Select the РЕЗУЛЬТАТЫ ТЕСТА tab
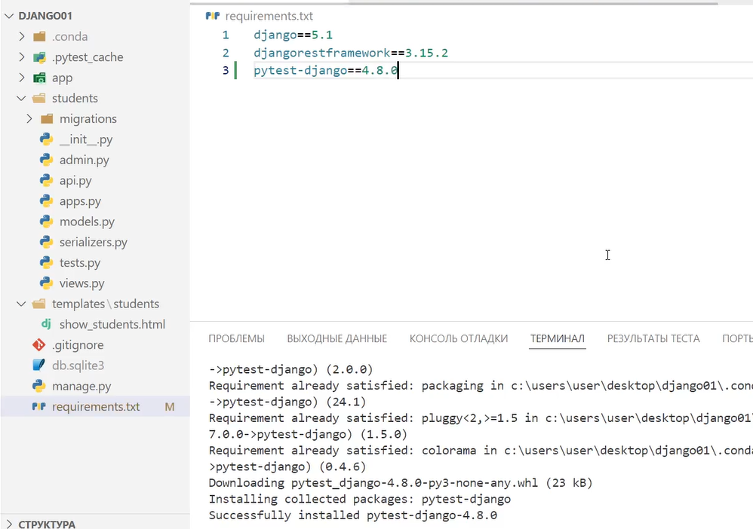The width and height of the screenshot is (753, 529). (653, 338)
